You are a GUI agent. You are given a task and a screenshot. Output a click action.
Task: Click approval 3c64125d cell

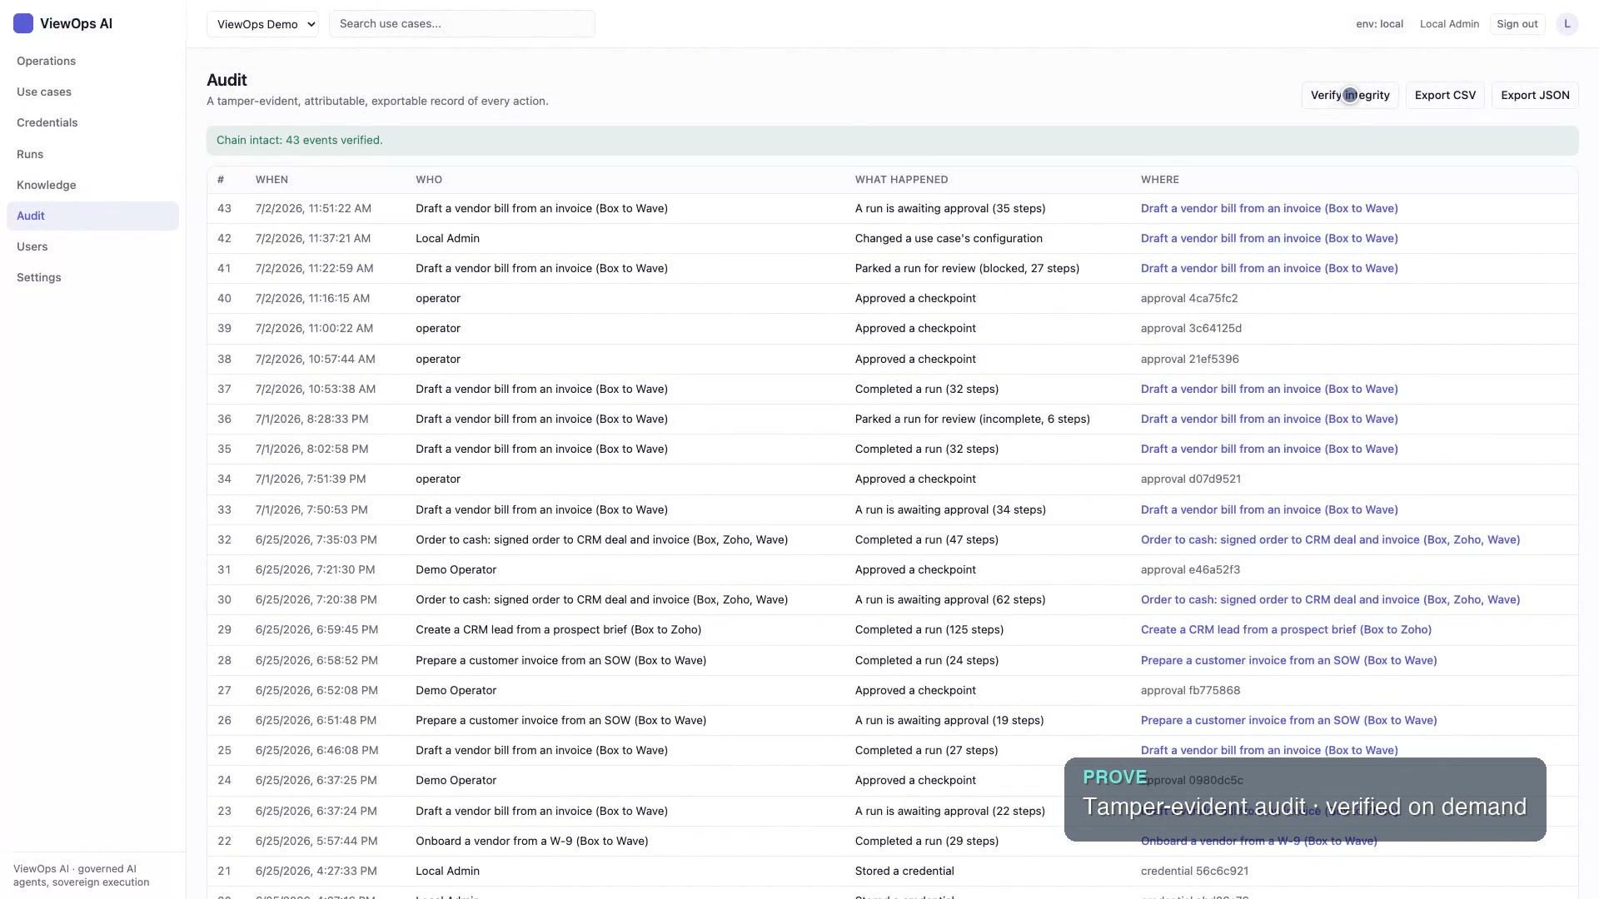point(1191,328)
